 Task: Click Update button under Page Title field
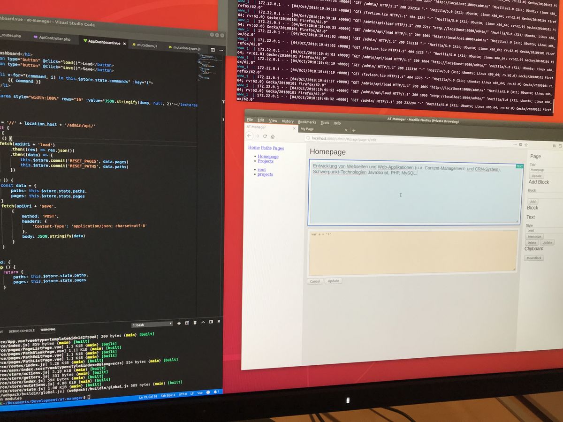pos(536,176)
